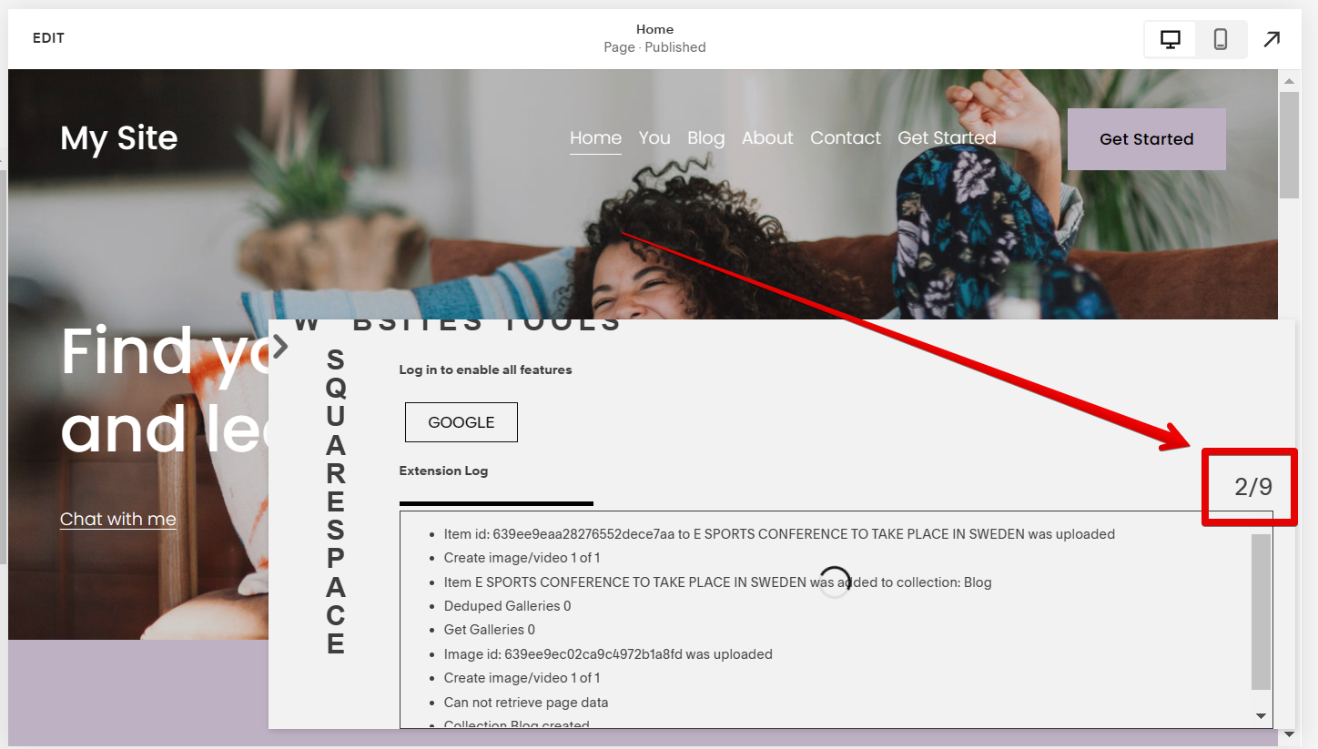Click the EDIT button in the top bar

click(48, 38)
